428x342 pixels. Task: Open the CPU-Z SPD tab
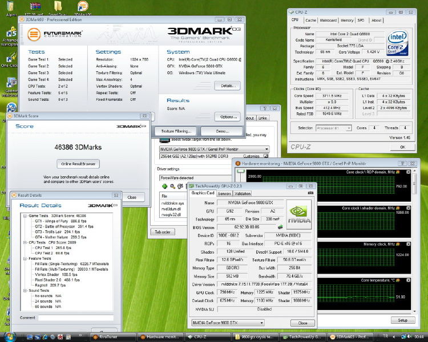point(361,21)
